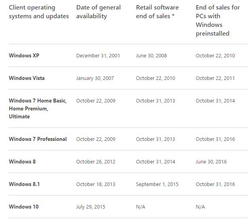Click the Date of general availability header
The width and height of the screenshot is (251, 224).
pos(99,12)
